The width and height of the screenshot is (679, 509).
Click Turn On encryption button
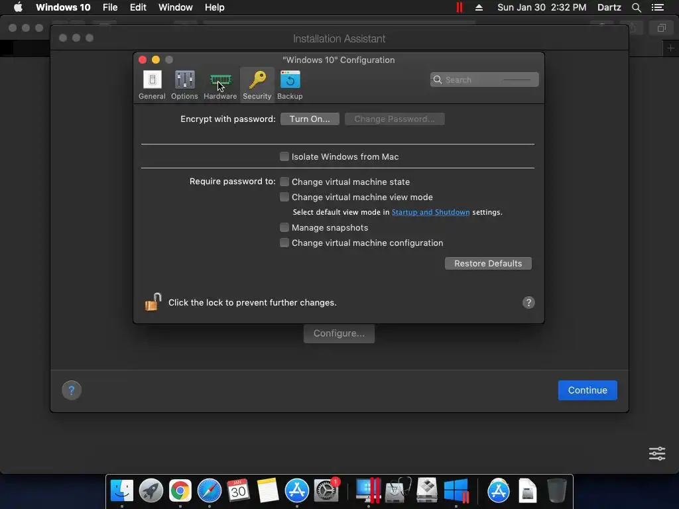click(310, 119)
